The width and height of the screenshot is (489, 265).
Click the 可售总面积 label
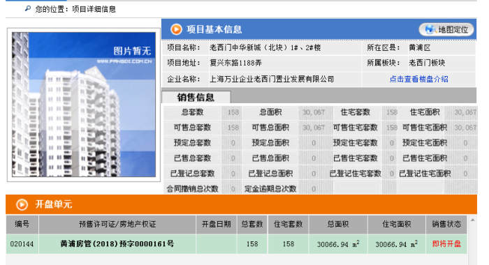(x=270, y=128)
